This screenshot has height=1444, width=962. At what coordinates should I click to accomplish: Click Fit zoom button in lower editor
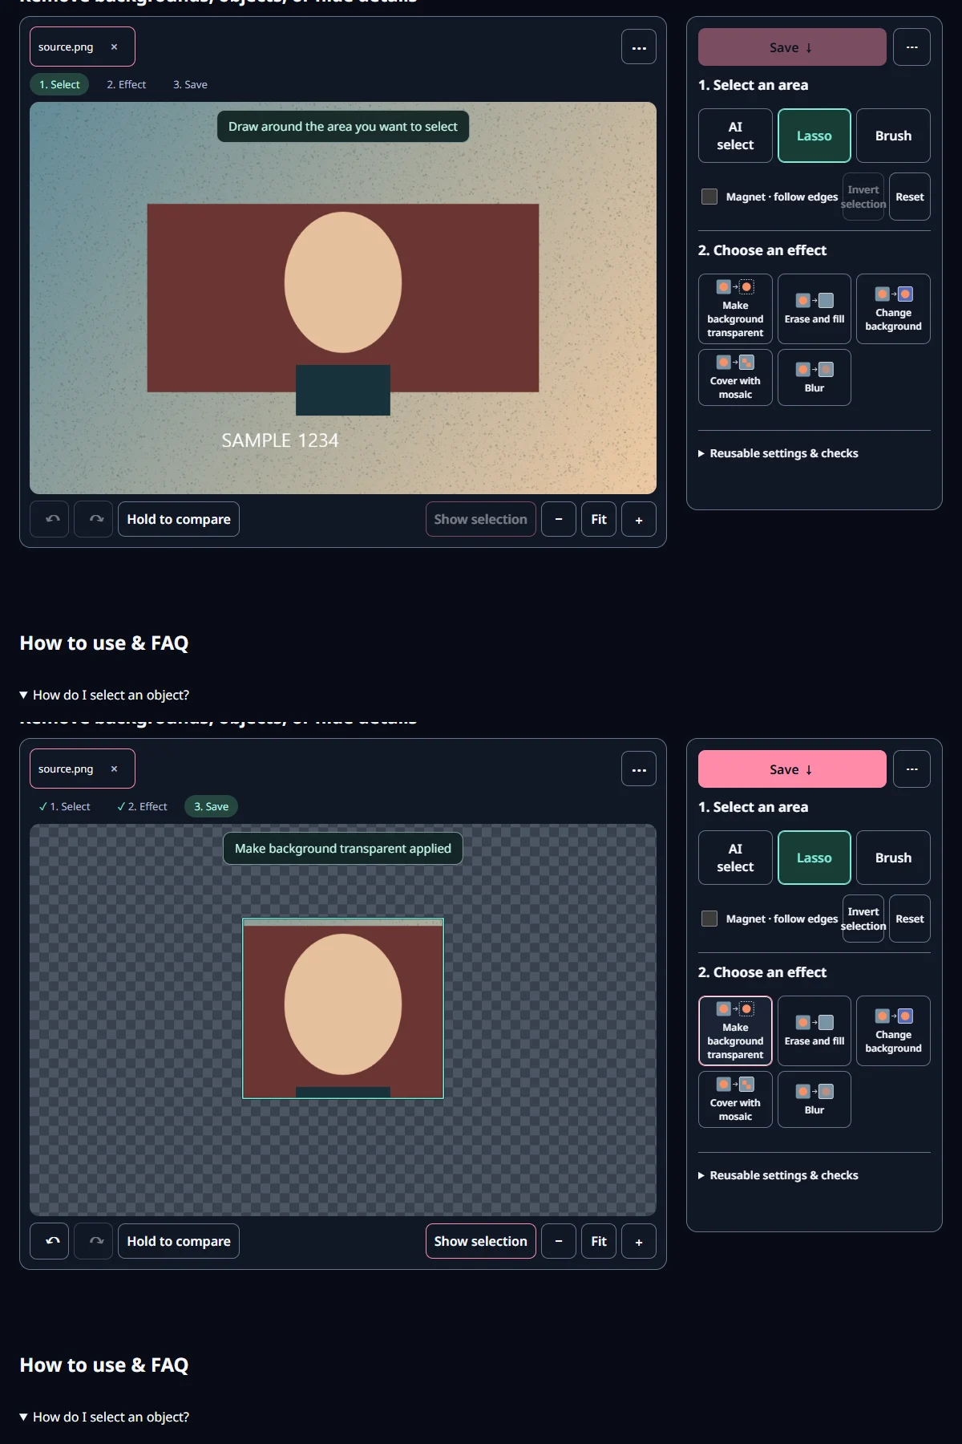pyautogui.click(x=599, y=1241)
